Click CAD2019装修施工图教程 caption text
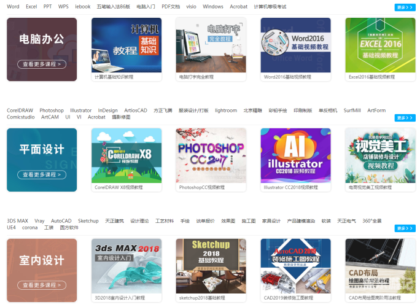Viewport: 420px width, 307px height. point(288,298)
